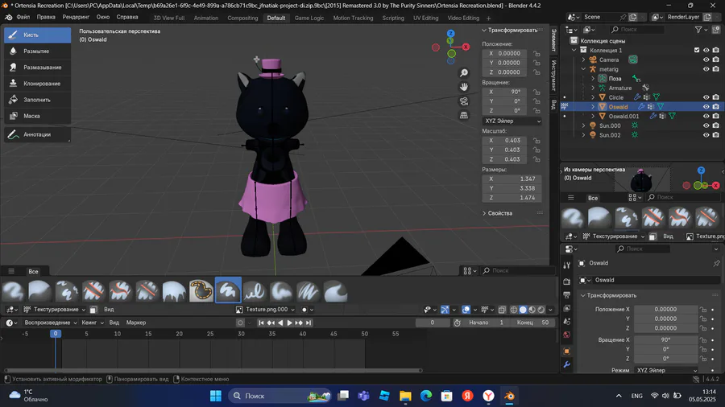Screen dimensions: 725x407
Task: Click the Масштаб X scale field
Action: point(504,140)
